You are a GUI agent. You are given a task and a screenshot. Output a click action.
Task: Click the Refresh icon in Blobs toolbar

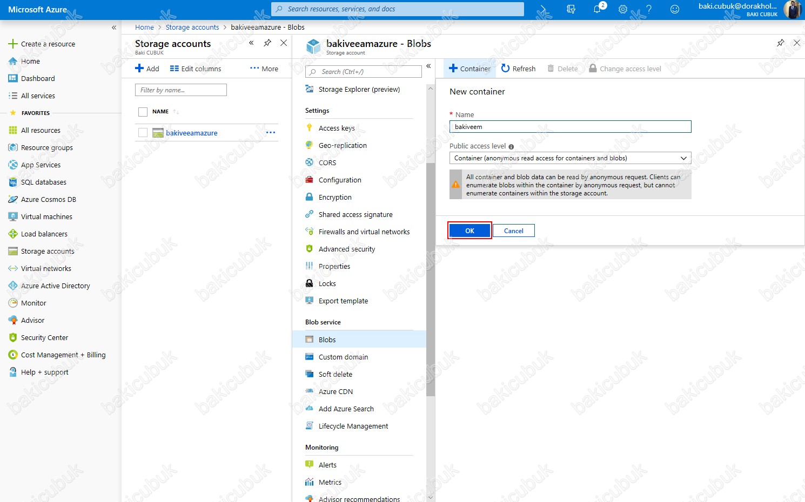point(506,69)
